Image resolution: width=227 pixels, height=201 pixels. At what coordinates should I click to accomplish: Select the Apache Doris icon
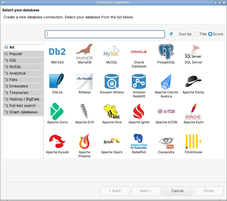[x=57, y=111]
